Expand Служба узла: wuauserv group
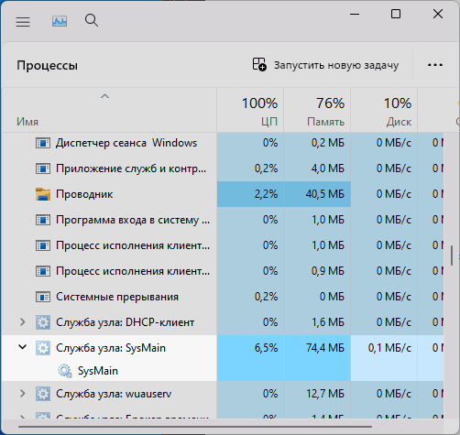The width and height of the screenshot is (460, 435). [22, 393]
